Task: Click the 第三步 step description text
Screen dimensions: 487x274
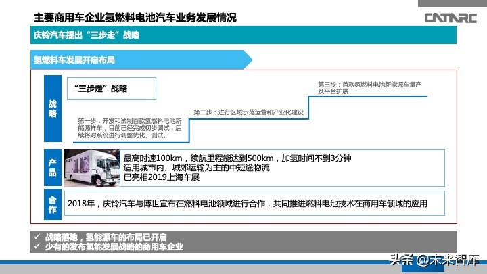Action: click(x=369, y=87)
